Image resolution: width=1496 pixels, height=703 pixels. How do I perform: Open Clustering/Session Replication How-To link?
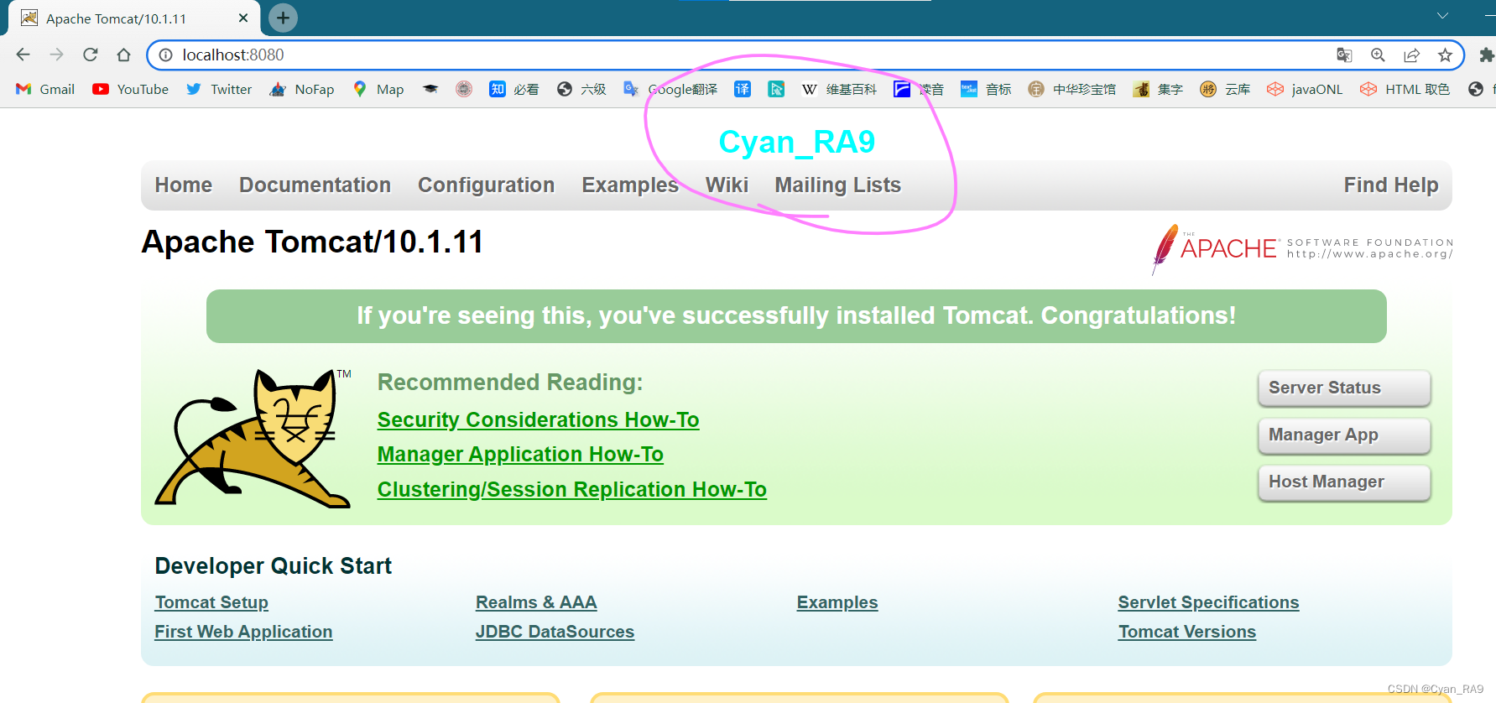pyautogui.click(x=572, y=490)
